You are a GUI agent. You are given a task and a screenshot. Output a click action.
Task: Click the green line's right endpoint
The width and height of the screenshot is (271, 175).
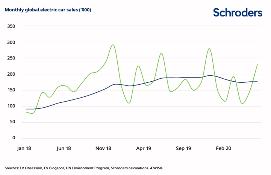coord(257,65)
